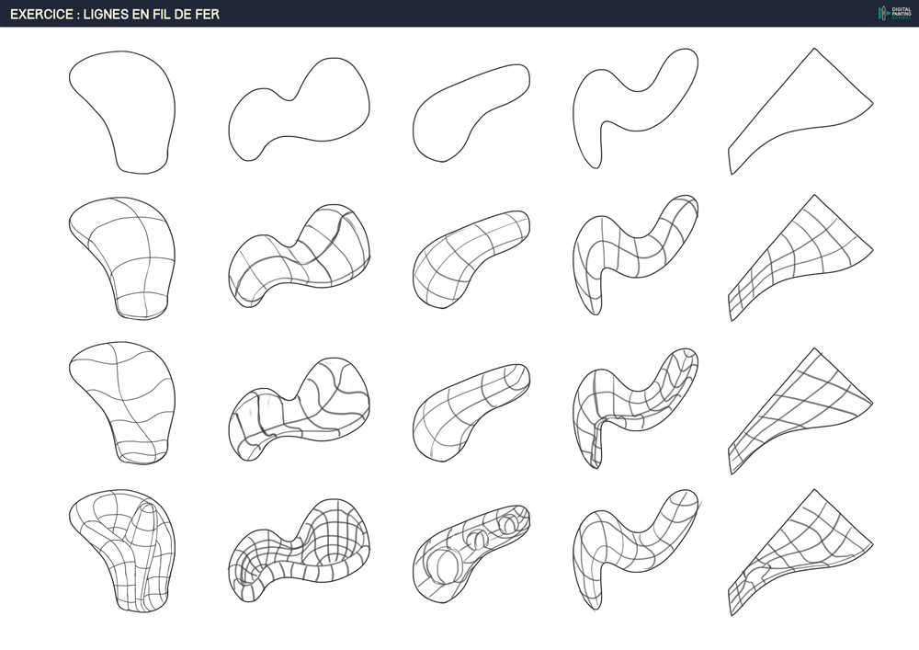Select the empty peanut-shaped outline

[x=299, y=112]
